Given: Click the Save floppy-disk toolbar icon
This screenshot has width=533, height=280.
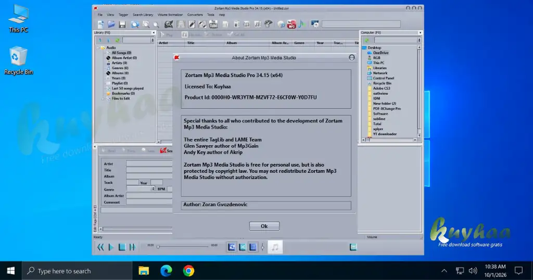Looking at the screenshot, I should click(x=122, y=24).
